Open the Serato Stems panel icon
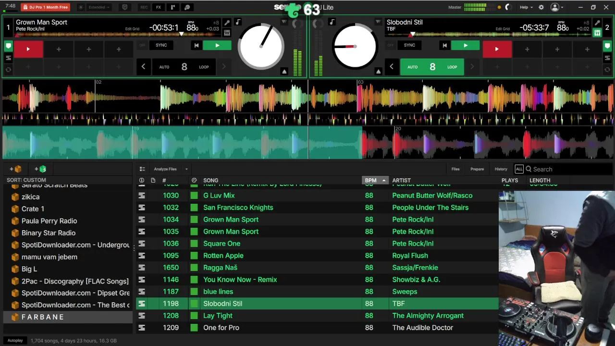615x346 pixels. (188, 7)
